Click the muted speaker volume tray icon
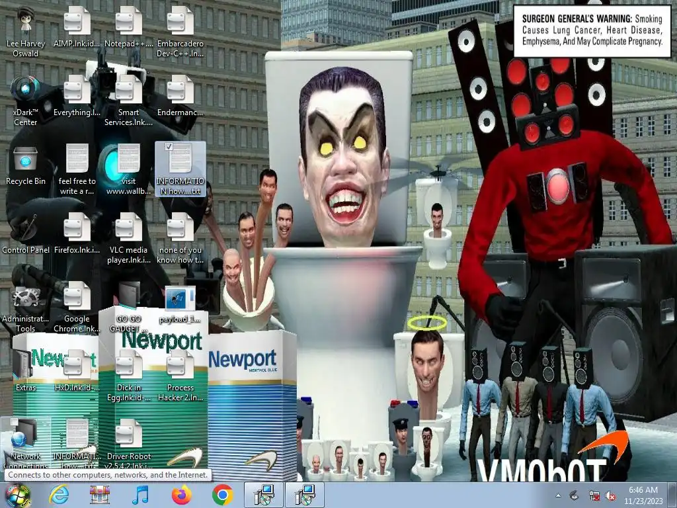677x508 pixels. (610, 495)
